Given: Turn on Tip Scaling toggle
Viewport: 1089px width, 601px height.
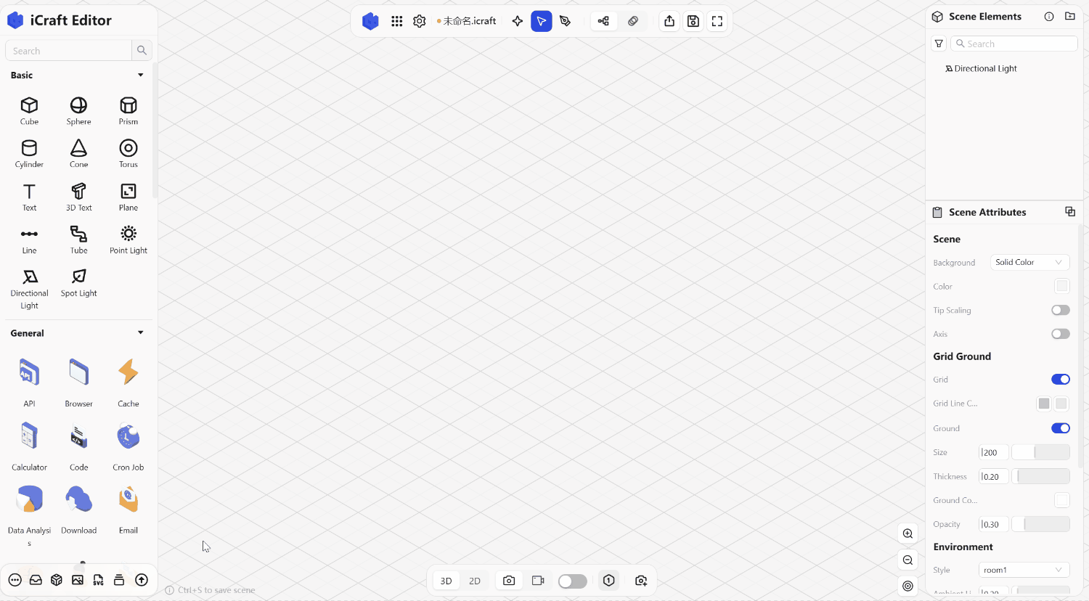Looking at the screenshot, I should click(x=1060, y=310).
